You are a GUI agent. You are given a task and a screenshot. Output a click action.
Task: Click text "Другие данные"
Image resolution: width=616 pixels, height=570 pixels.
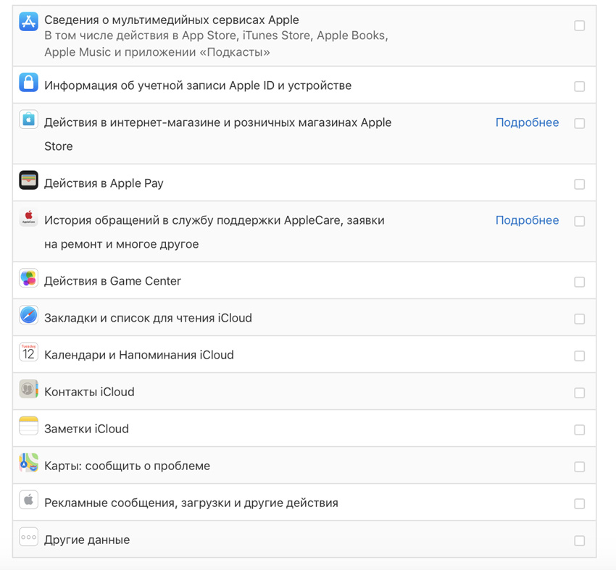pyautogui.click(x=87, y=540)
